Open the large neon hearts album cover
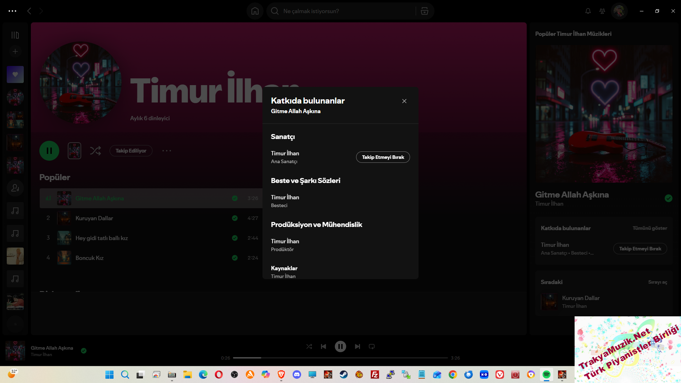Screen dimensions: 681x383 tap(604, 114)
